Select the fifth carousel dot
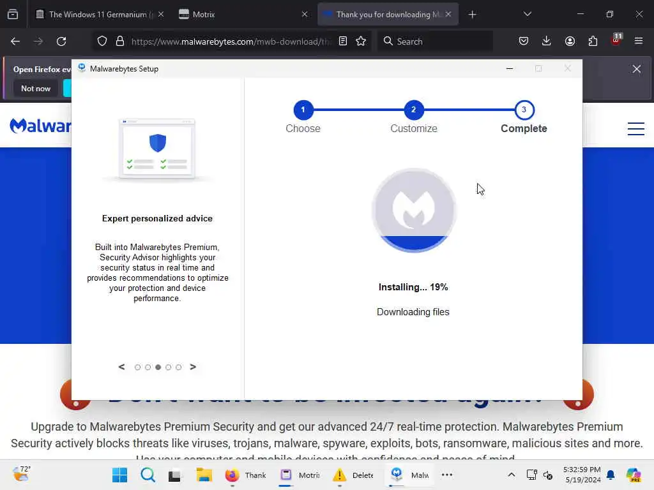Screen dimensions: 654x490 [x=179, y=367]
